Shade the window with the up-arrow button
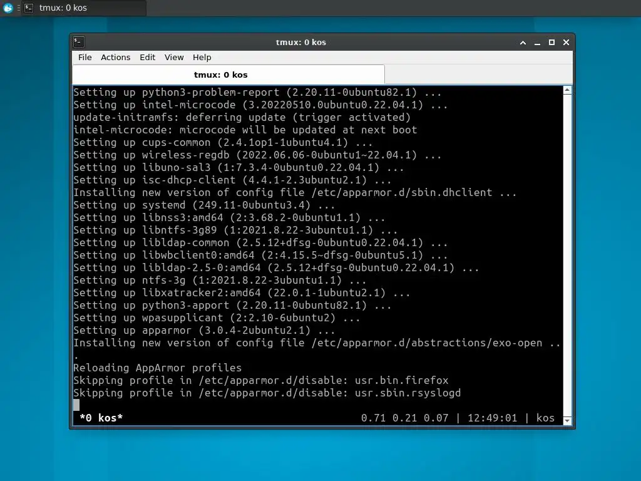641x481 pixels. (523, 42)
